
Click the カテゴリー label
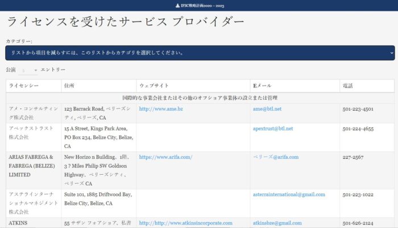19,41
